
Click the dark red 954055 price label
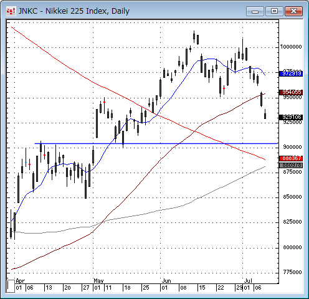(x=291, y=92)
